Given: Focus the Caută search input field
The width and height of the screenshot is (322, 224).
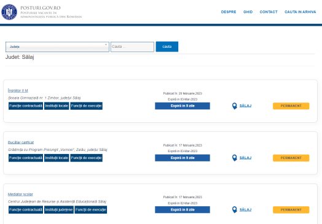Looking at the screenshot, I should coord(132,47).
